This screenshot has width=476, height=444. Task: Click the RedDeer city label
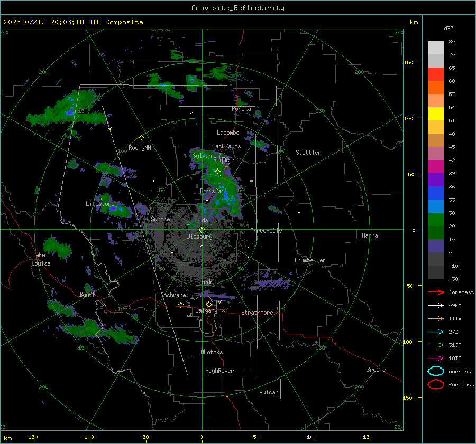(x=224, y=160)
